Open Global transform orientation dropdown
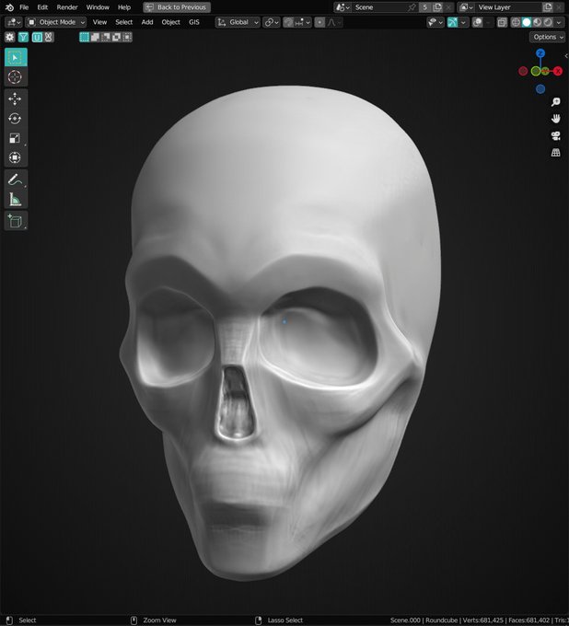This screenshot has width=569, height=626. (238, 22)
